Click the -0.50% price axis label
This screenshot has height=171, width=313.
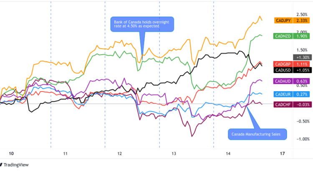pyautogui.click(x=301, y=121)
